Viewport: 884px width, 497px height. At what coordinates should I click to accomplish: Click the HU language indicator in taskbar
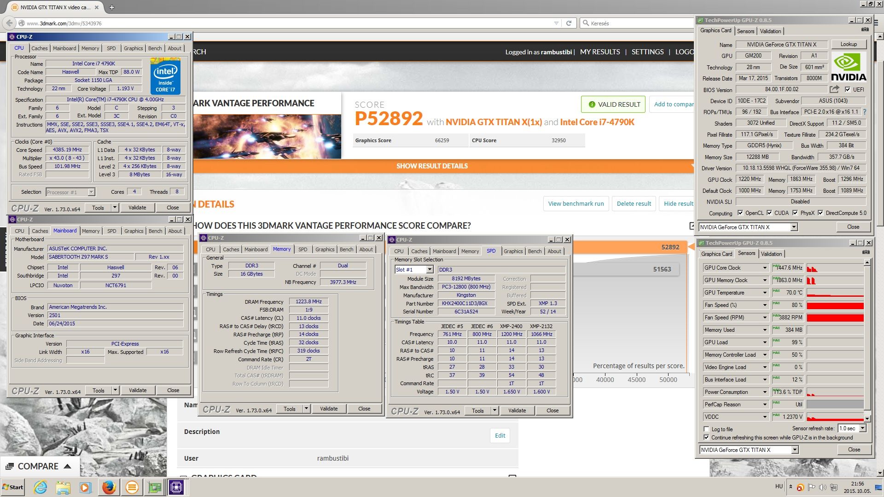click(779, 486)
